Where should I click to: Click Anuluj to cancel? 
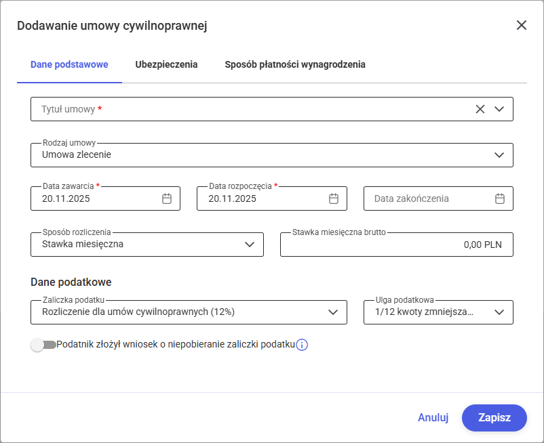[x=433, y=418]
